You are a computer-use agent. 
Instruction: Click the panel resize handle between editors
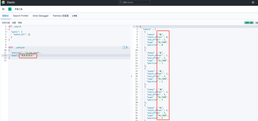pos(131,76)
